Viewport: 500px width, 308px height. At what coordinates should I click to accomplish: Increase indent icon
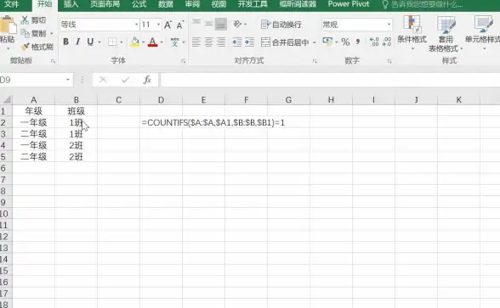249,42
